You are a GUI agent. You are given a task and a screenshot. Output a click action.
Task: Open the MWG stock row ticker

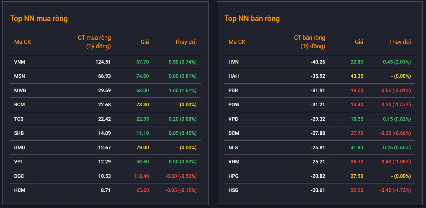[x=20, y=90]
